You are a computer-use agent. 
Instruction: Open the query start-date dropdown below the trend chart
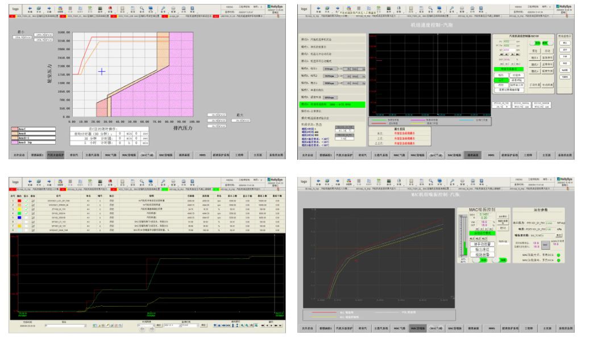180,325
